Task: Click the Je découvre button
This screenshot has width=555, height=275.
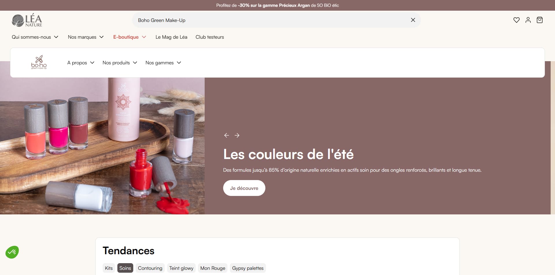Action: click(x=244, y=188)
